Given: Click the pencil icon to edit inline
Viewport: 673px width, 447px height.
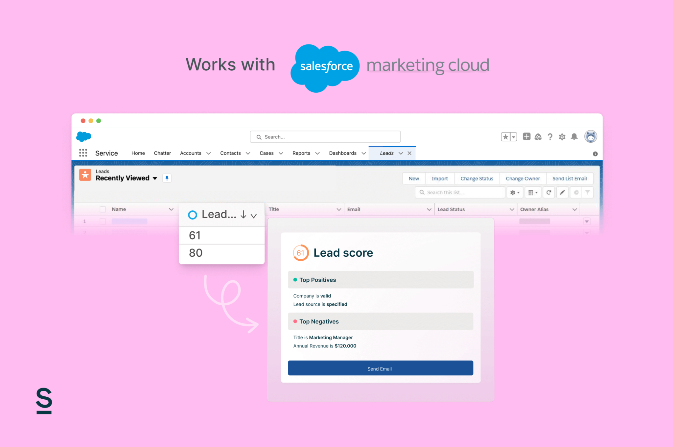Looking at the screenshot, I should tap(562, 192).
